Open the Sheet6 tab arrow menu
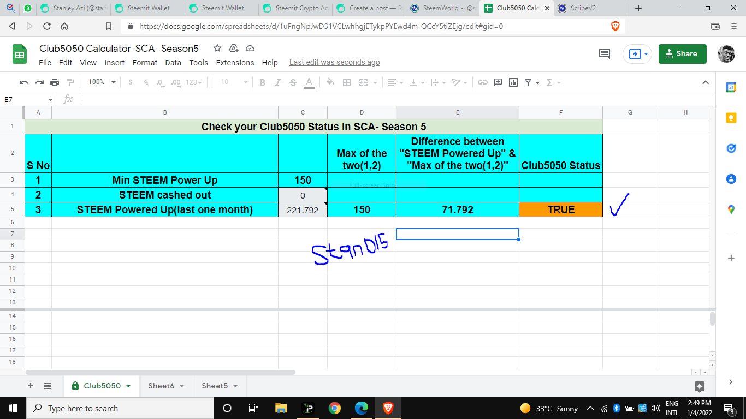This screenshot has height=419, width=746. pos(182,386)
